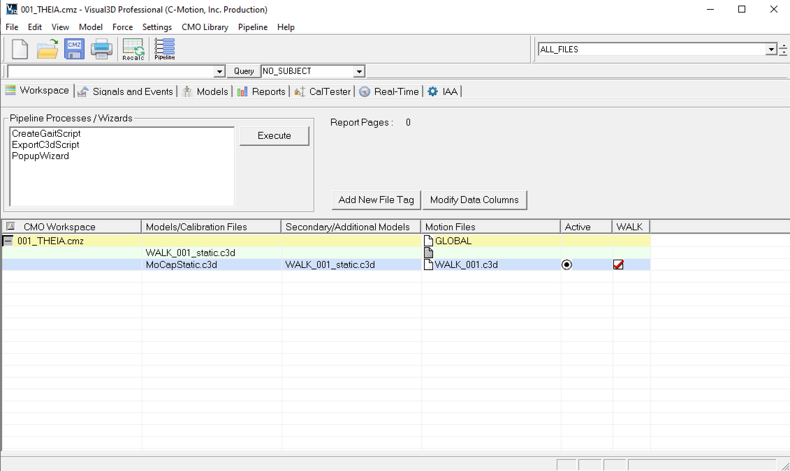Open the CMO Library menu
This screenshot has height=471, width=790.
click(x=205, y=27)
